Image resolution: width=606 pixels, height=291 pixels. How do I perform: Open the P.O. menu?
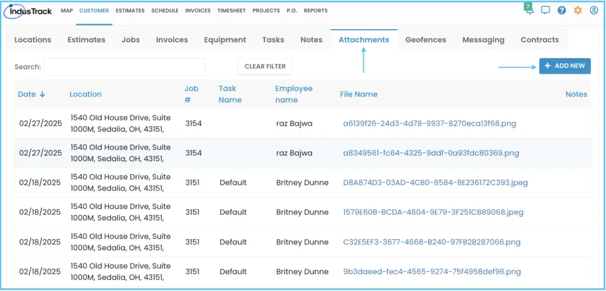pyautogui.click(x=291, y=11)
